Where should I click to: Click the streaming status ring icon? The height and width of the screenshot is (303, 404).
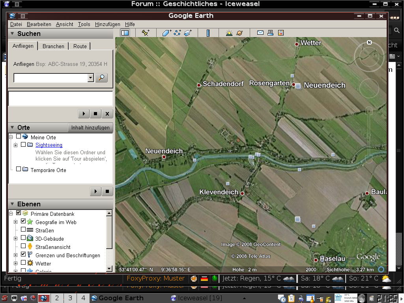tap(381, 269)
